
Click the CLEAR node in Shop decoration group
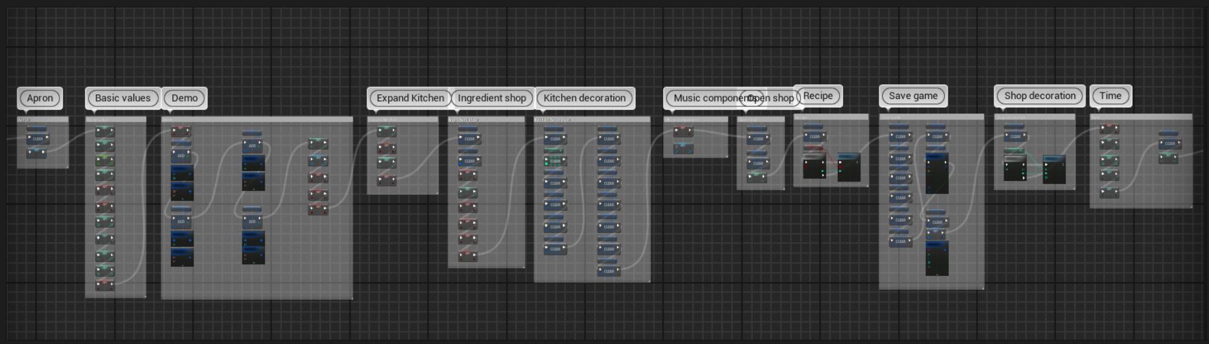(1015, 137)
